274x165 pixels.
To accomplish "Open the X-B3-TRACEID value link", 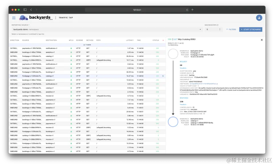I will (203, 84).
